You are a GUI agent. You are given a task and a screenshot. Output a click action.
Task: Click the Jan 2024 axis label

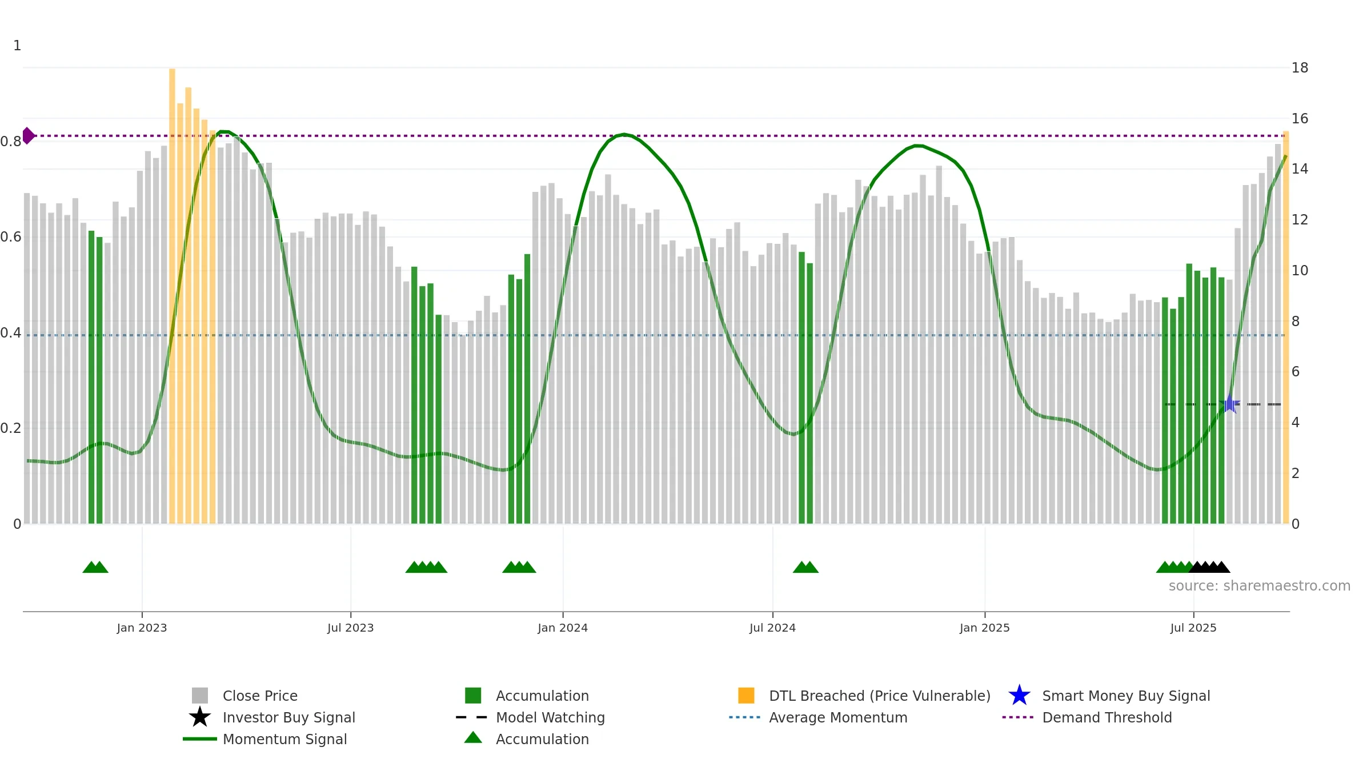pos(563,628)
